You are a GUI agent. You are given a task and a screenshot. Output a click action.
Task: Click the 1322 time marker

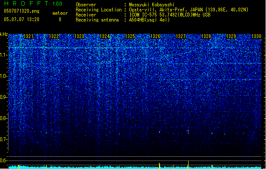pos(54,36)
